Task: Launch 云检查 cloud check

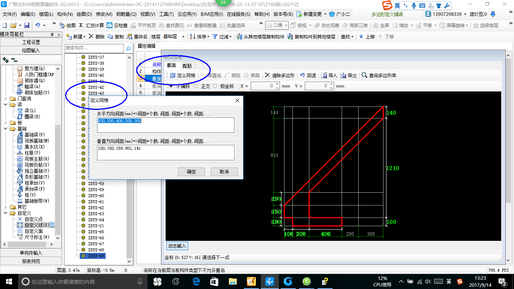Action: point(117,25)
